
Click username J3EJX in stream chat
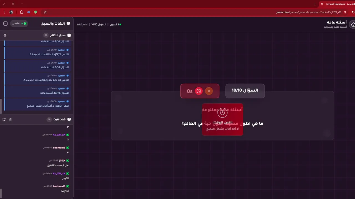(x=62, y=161)
